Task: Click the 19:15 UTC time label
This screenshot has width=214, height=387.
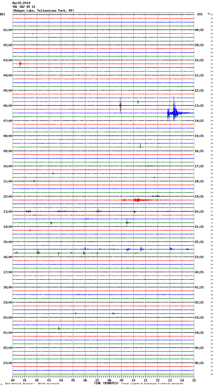Action: 199,197
